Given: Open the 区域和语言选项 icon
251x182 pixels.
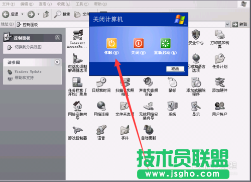Looking at the screenshot, I should coord(196,63).
